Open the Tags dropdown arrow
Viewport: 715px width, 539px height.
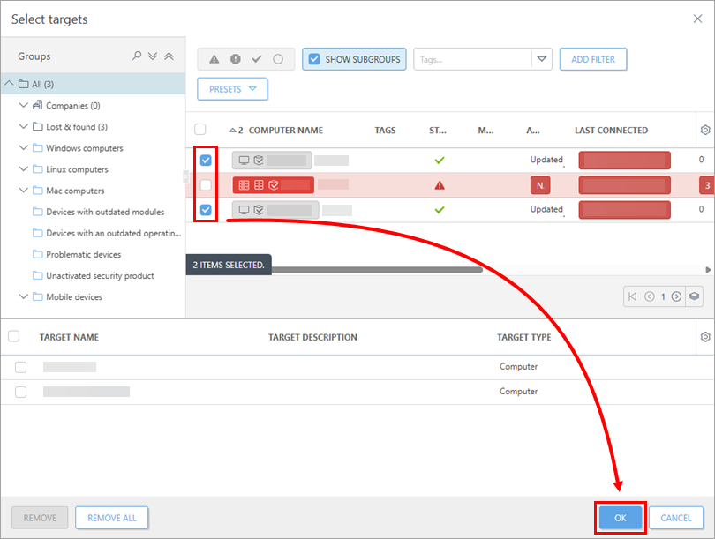click(542, 59)
